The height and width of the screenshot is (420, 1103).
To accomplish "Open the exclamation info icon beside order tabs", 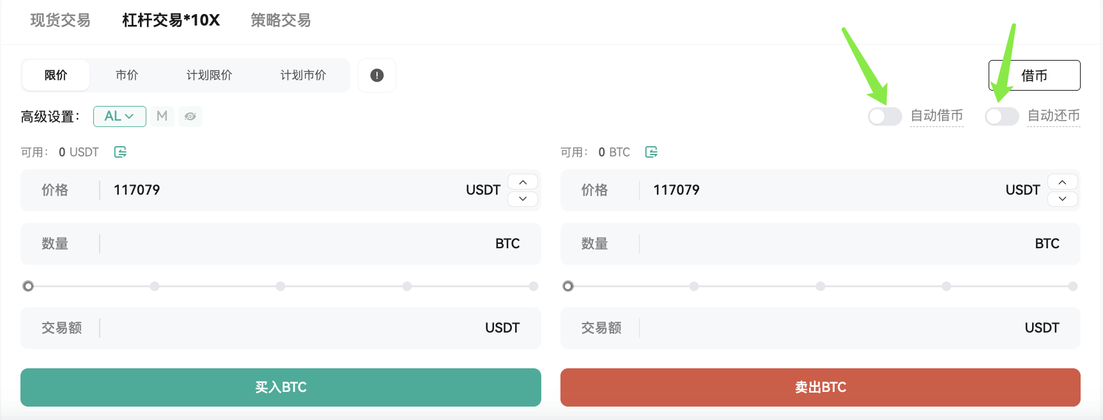I will [x=377, y=75].
